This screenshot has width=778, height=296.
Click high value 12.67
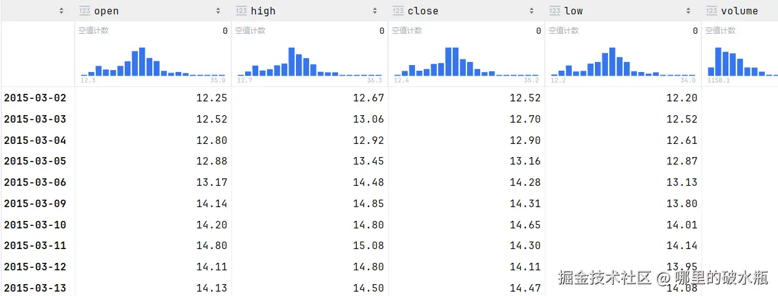tap(369, 98)
